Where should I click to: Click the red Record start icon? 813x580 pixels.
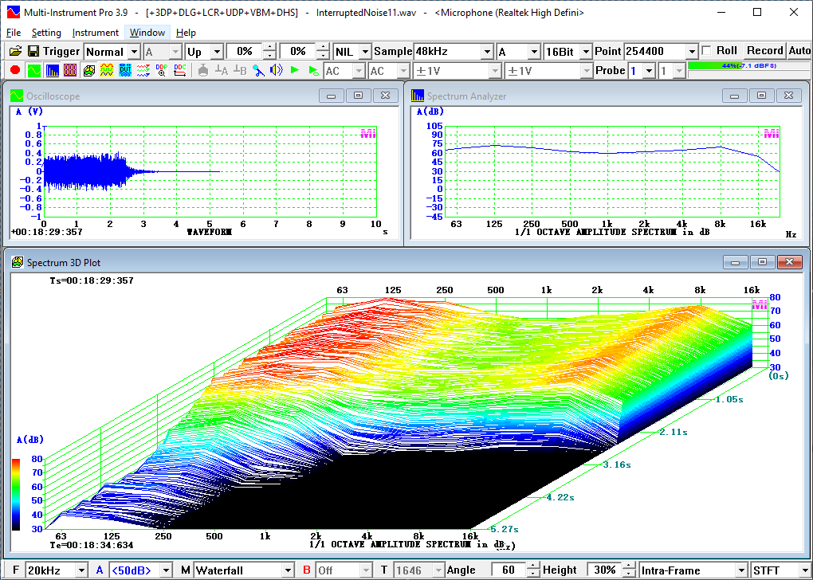click(15, 71)
